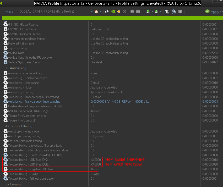Click the gray X delete profile icon
Image resolution: width=223 pixels, height=187 pixels.
(x=125, y=12)
